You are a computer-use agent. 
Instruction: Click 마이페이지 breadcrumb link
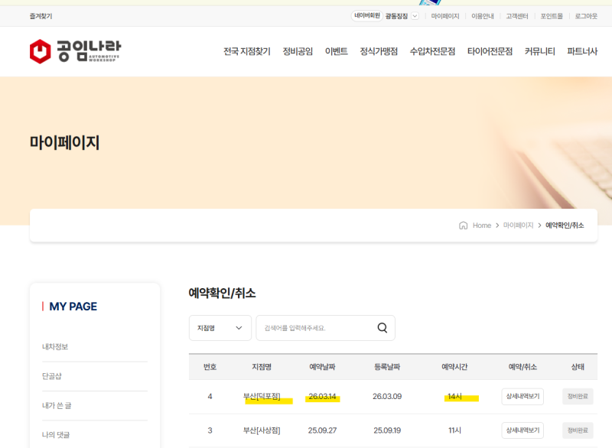pos(519,226)
